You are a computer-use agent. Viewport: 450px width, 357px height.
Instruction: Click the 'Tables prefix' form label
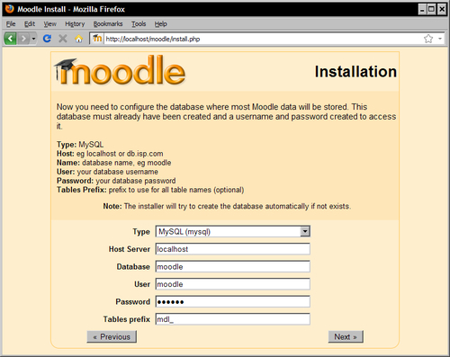tap(127, 319)
